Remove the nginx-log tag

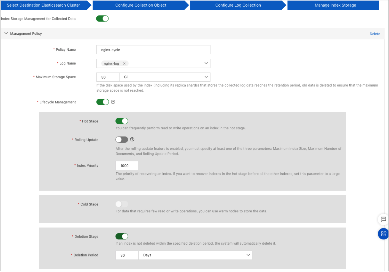pyautogui.click(x=124, y=63)
